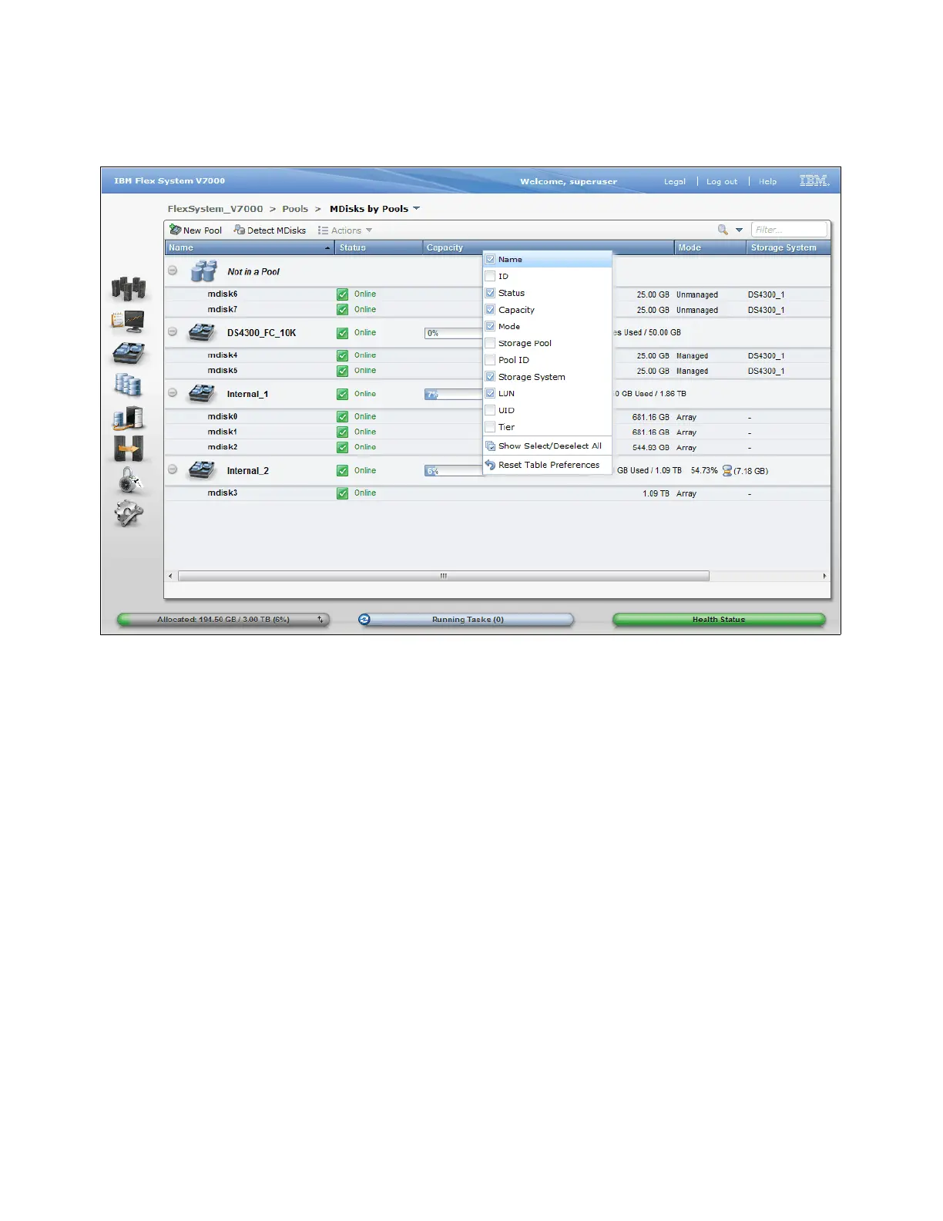
Task: Open the Home server racks sidebar icon
Action: click(129, 288)
